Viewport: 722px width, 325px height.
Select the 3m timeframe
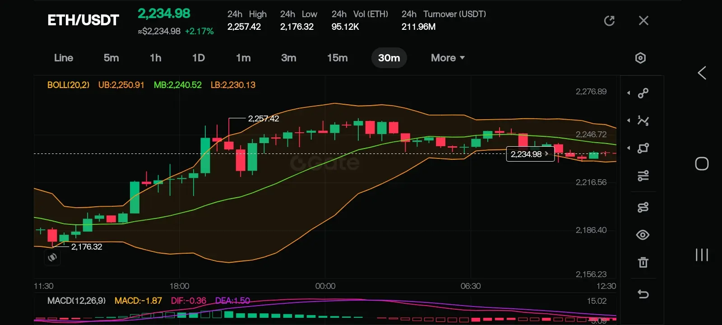[x=289, y=58]
